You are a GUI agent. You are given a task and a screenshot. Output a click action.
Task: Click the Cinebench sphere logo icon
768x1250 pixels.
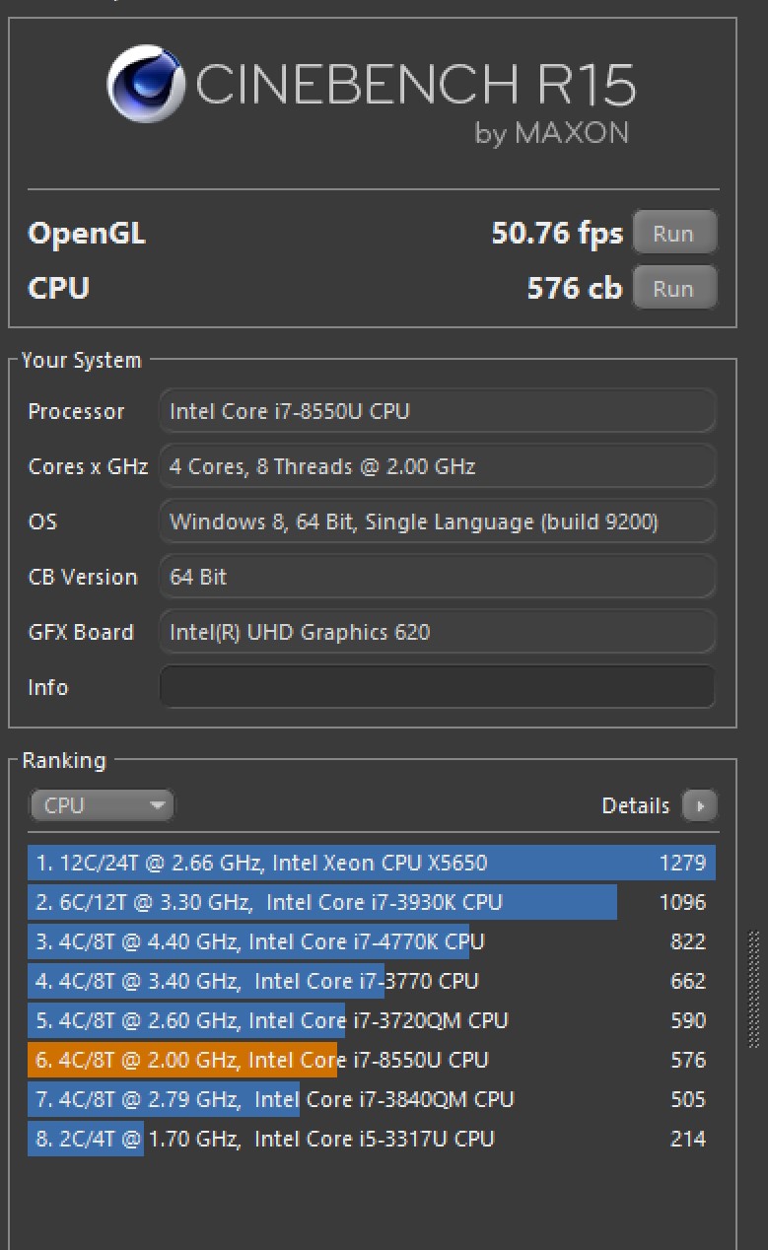click(147, 86)
